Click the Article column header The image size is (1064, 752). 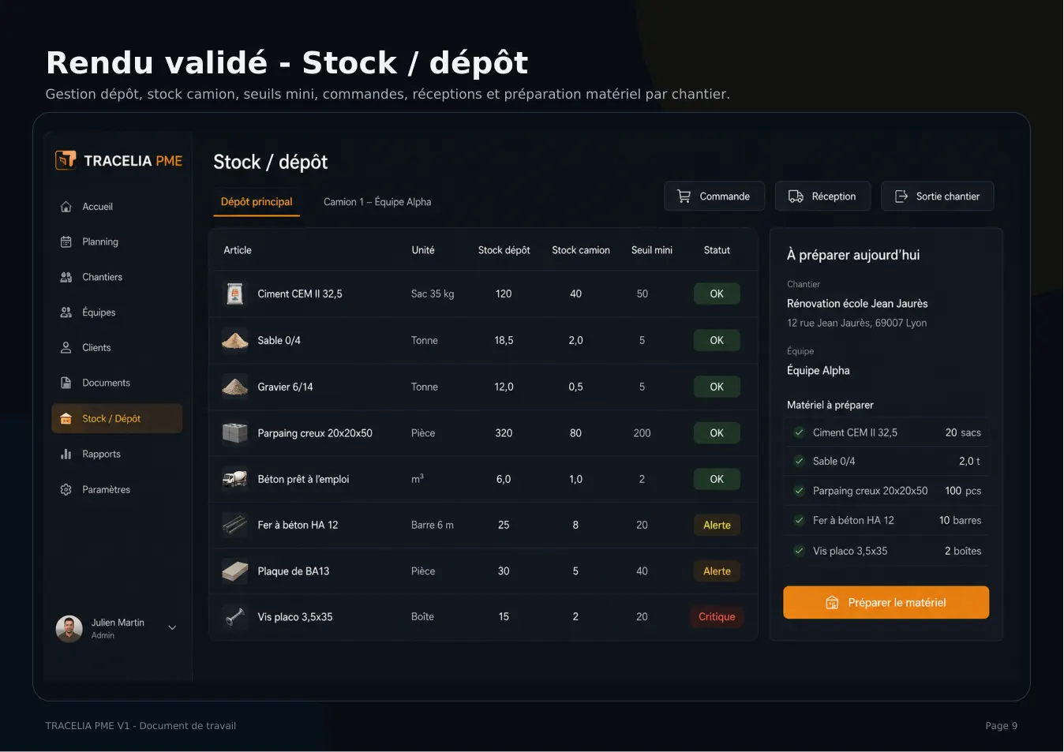click(238, 250)
